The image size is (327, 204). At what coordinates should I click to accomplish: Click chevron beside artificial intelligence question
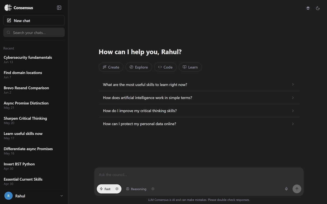tap(293, 98)
